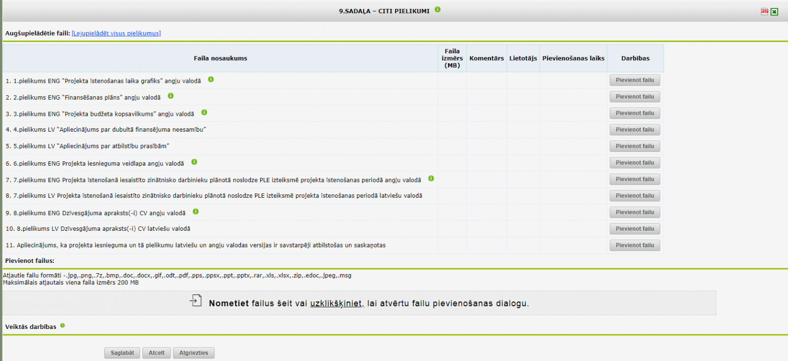The image size is (788, 361).
Task: Click info icon next to Veiktās darbības
Action: pos(63,325)
